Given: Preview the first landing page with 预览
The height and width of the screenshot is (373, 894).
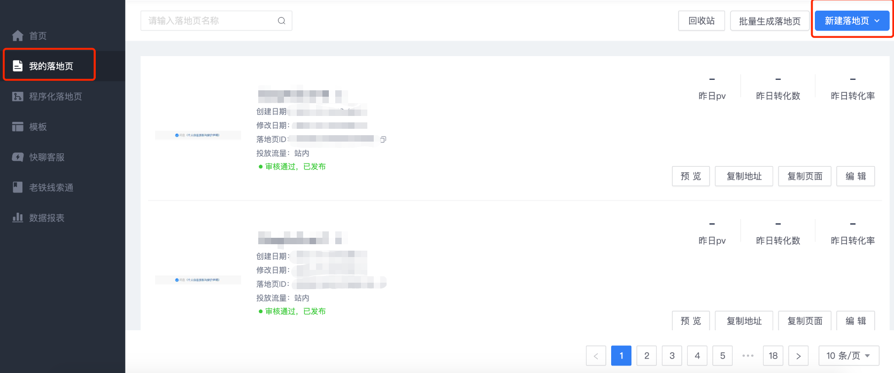Looking at the screenshot, I should coord(691,176).
